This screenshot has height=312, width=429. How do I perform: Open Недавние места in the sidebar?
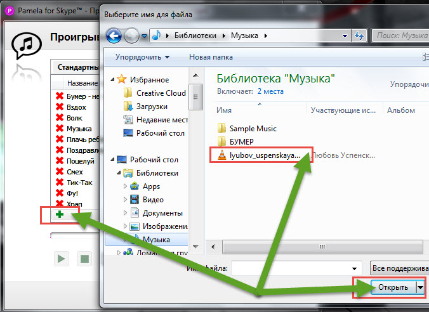point(155,120)
